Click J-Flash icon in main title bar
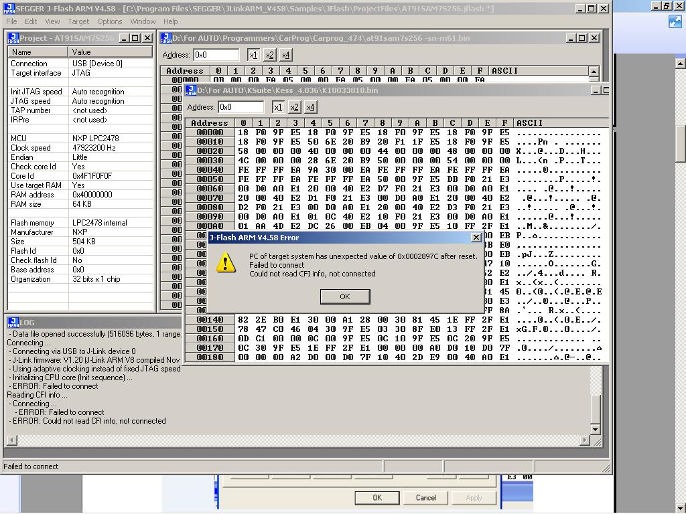 [x=9, y=8]
